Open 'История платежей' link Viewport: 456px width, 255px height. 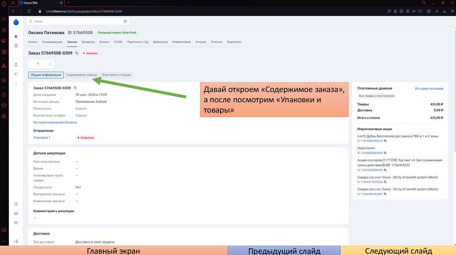coord(429,88)
